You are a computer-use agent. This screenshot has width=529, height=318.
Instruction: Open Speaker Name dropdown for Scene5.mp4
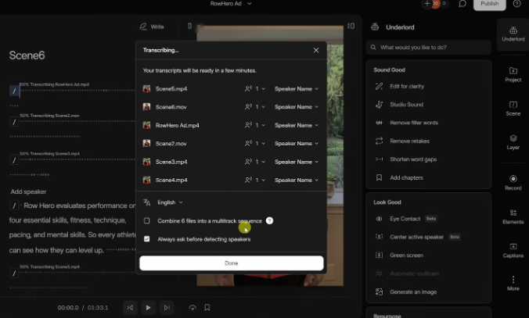[297, 89]
